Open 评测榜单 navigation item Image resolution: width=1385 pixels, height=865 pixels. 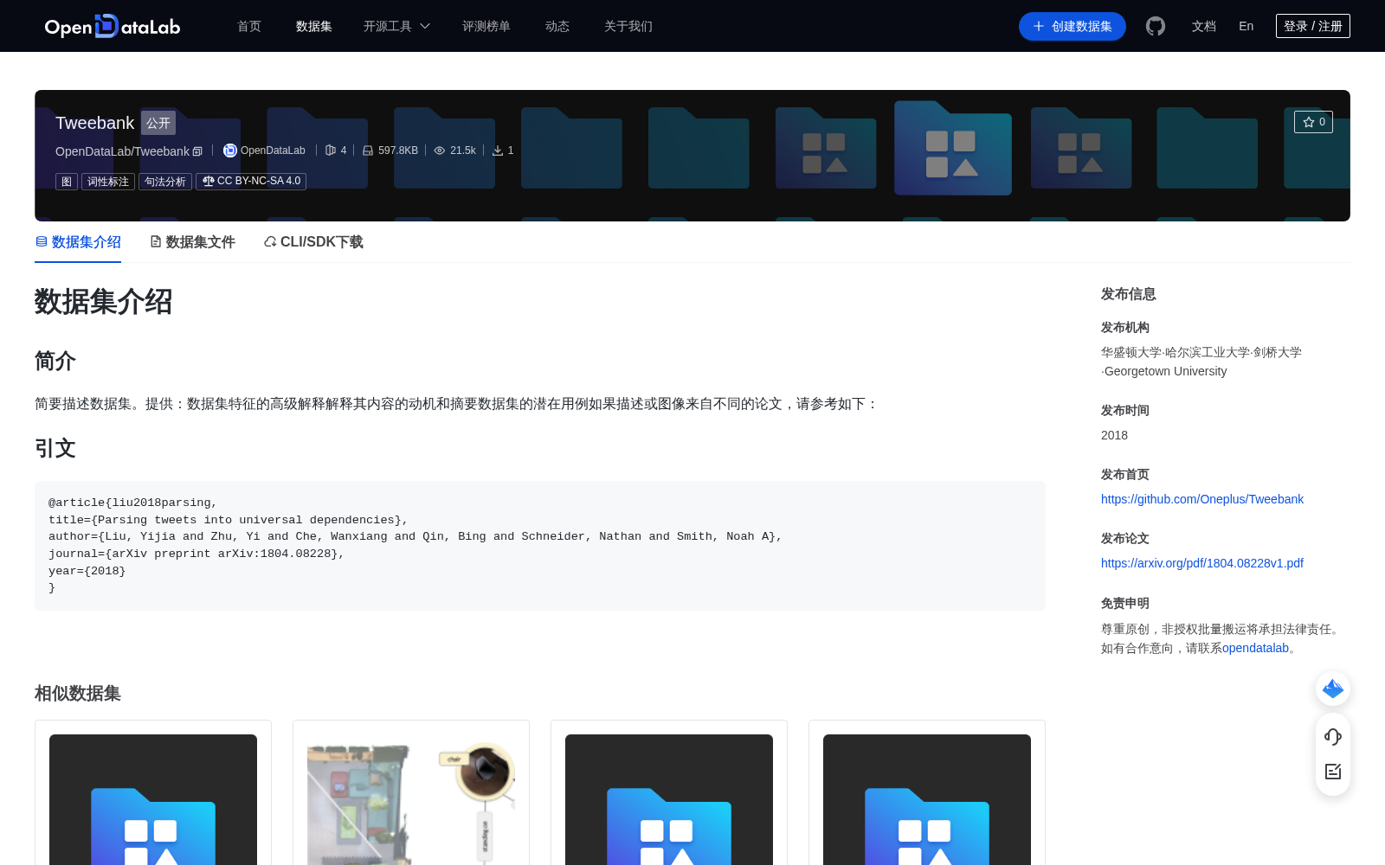(486, 26)
